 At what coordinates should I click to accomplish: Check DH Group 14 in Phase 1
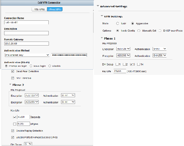(x=138, y=64)
